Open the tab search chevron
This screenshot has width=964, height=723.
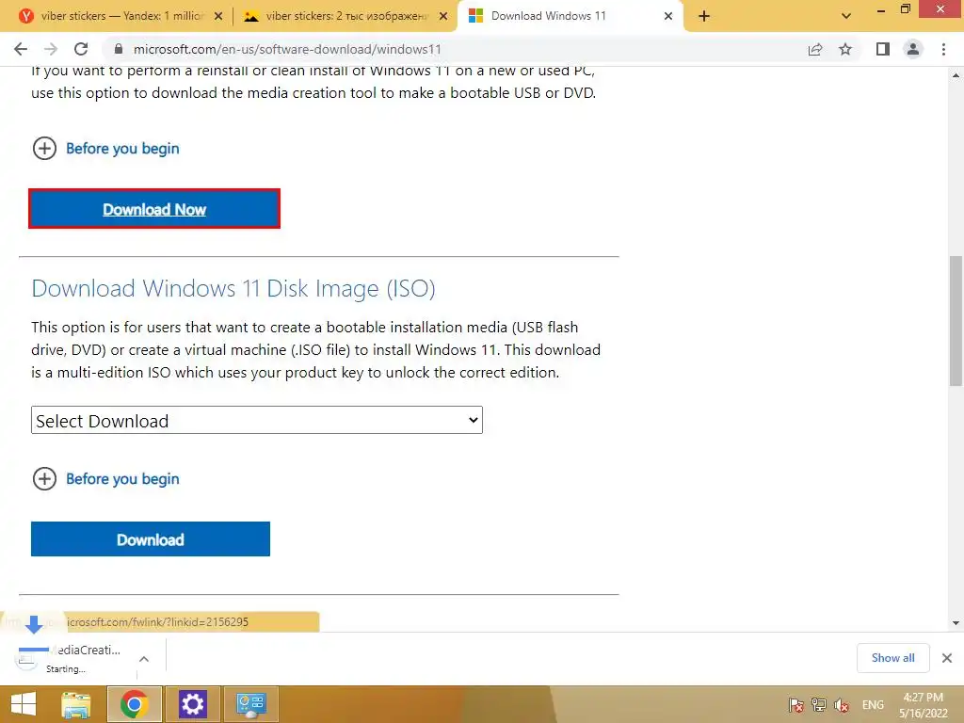point(846,16)
